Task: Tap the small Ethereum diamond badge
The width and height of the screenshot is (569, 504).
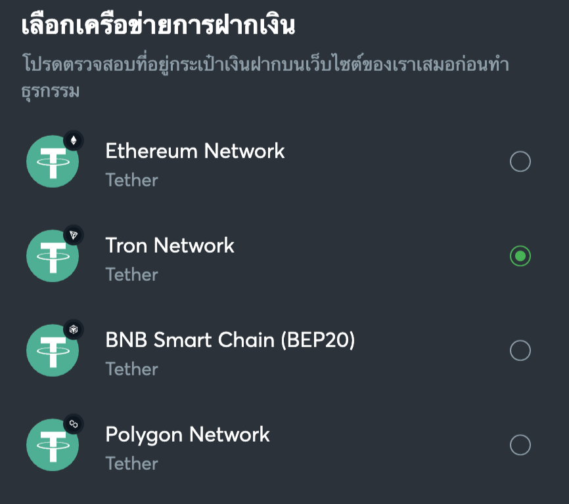Action: (x=74, y=140)
